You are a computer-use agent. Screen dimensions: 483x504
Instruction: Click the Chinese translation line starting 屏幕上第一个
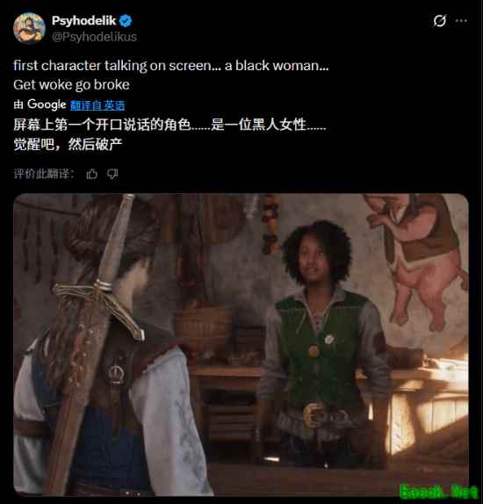point(169,125)
